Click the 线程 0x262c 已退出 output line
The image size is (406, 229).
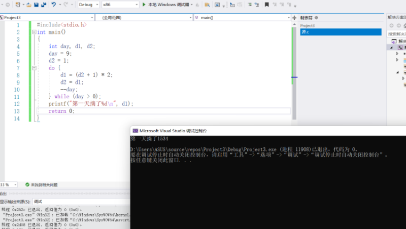42,210
